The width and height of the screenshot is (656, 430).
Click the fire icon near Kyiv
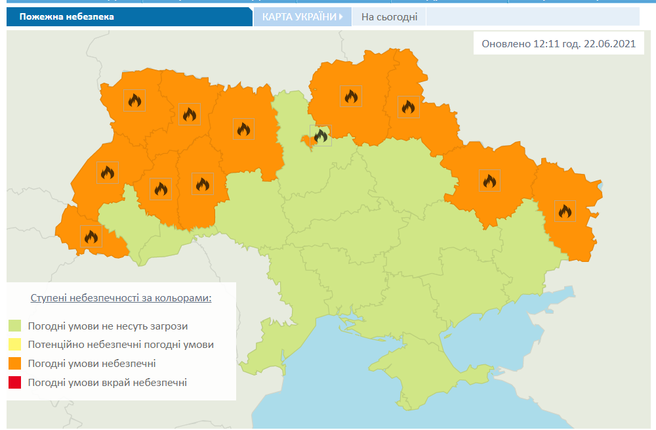(x=320, y=135)
